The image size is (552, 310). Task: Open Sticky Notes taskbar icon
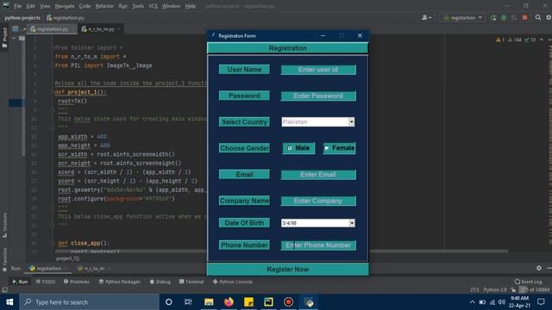tap(248, 302)
